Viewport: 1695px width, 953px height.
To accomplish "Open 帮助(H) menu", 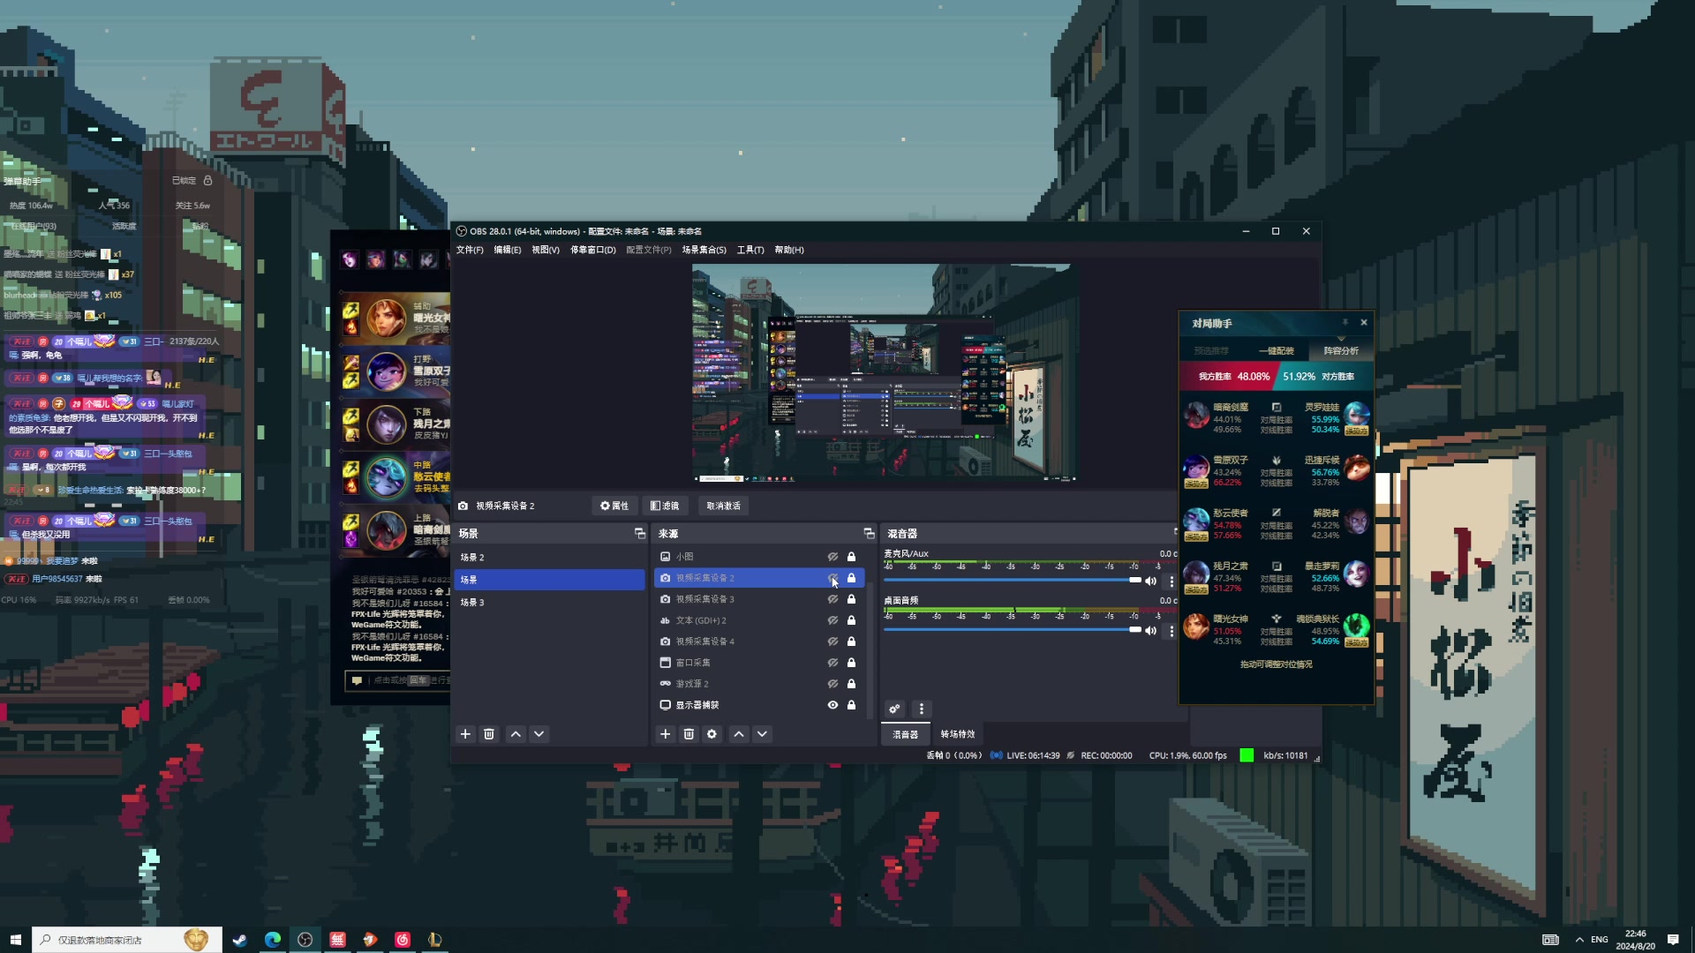I will [789, 250].
